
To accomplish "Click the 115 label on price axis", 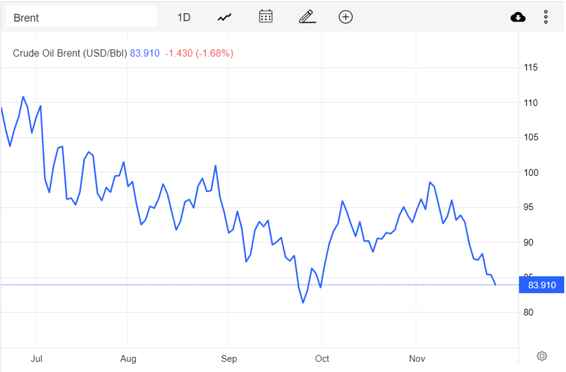I will click(530, 68).
